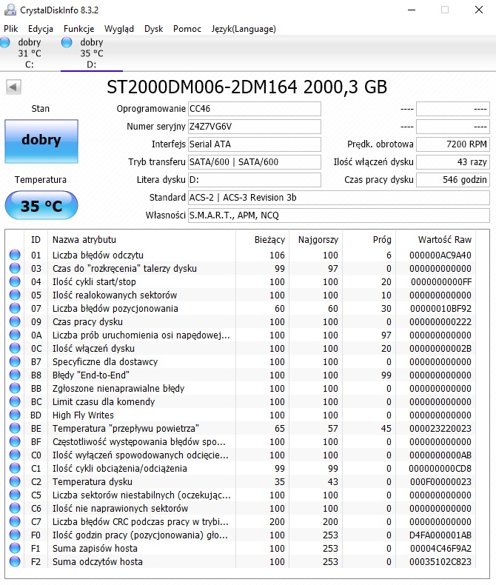Viewport: 496px width, 585px height.
Task: Click raw value 000000AC9A40
Action: point(440,255)
